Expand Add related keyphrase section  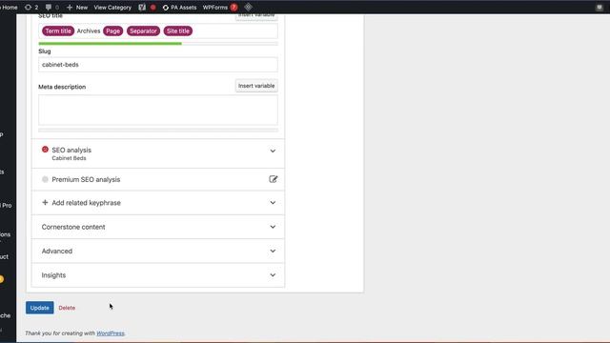158,203
